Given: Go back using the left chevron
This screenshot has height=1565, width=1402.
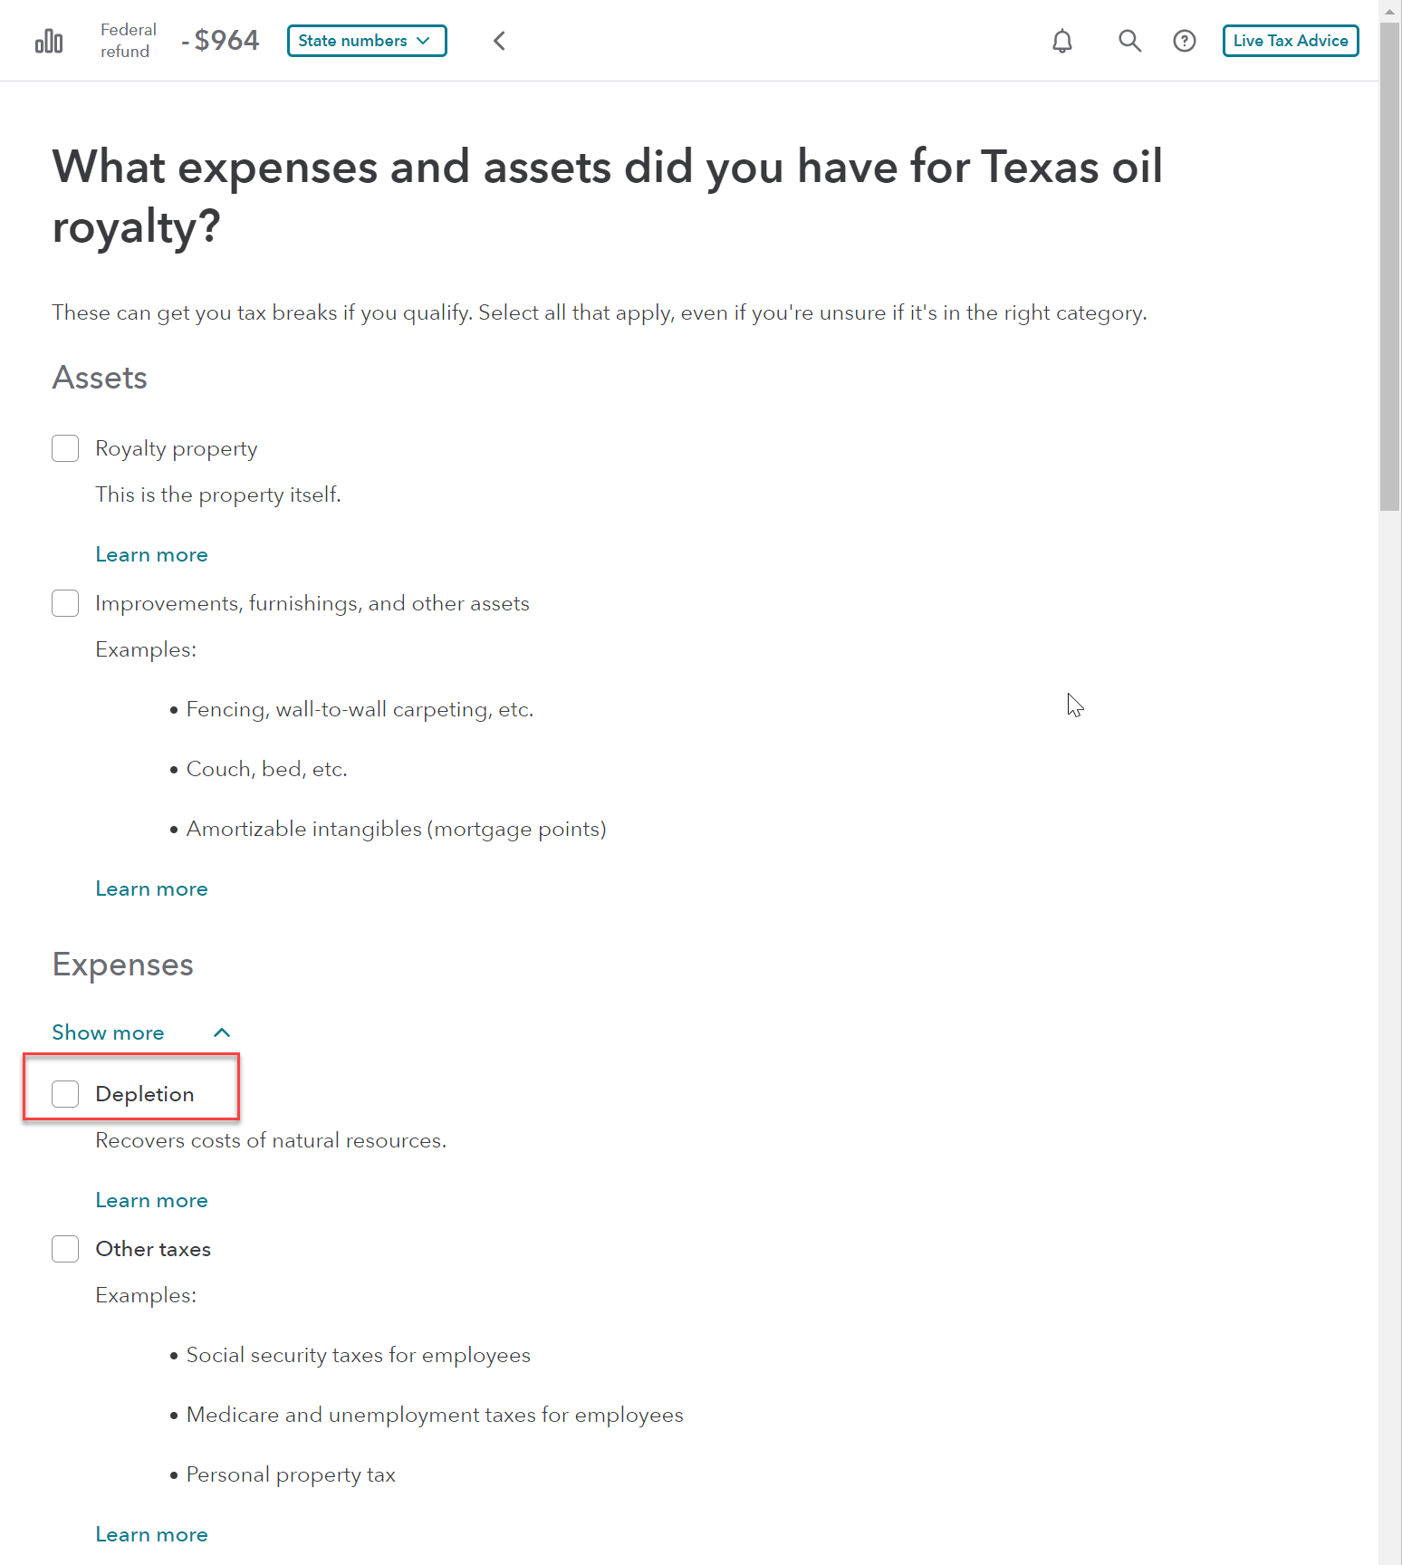Looking at the screenshot, I should pos(499,41).
